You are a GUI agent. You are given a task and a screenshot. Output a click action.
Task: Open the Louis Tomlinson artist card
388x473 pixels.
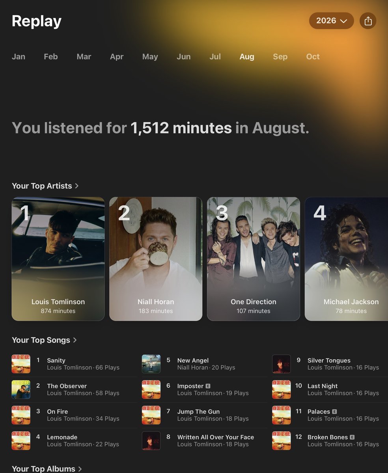58,259
